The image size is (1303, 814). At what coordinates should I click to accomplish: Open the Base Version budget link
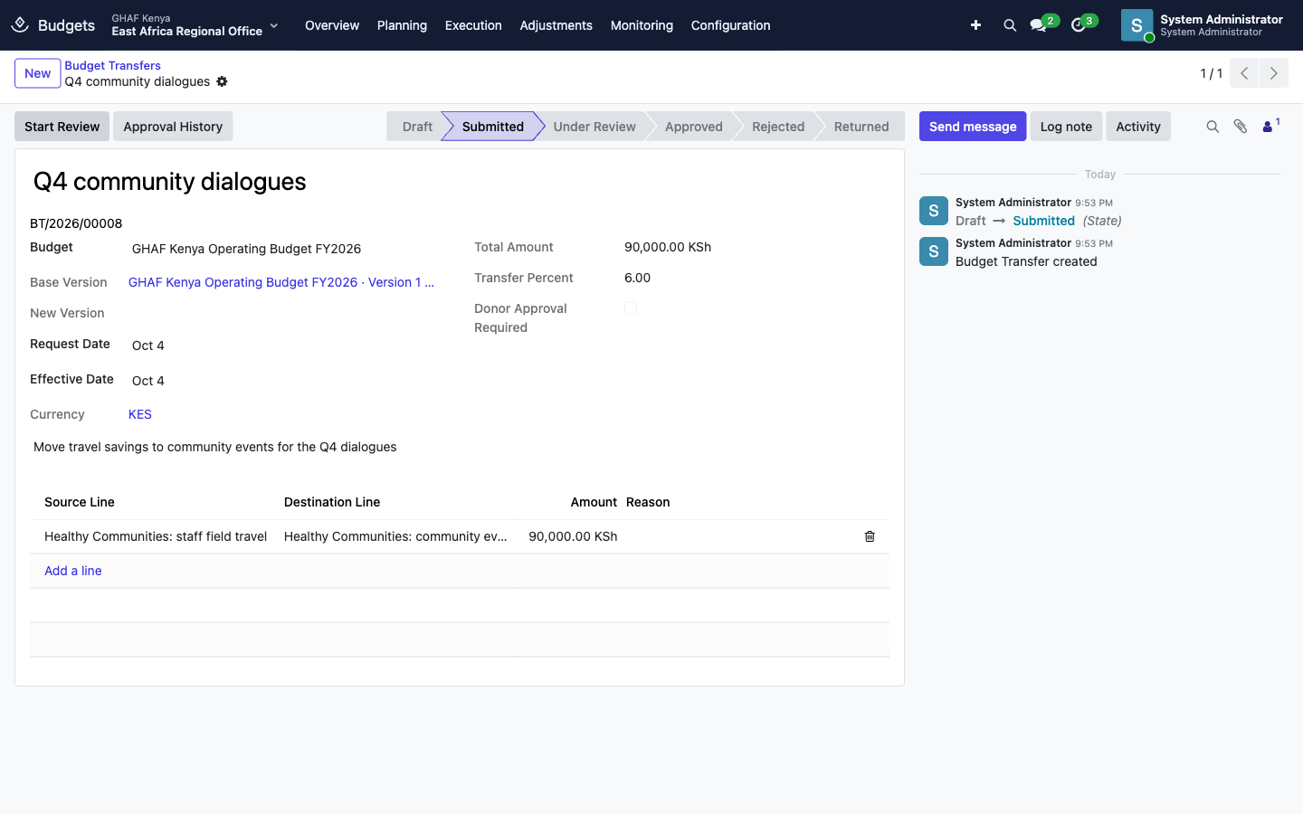(x=281, y=282)
